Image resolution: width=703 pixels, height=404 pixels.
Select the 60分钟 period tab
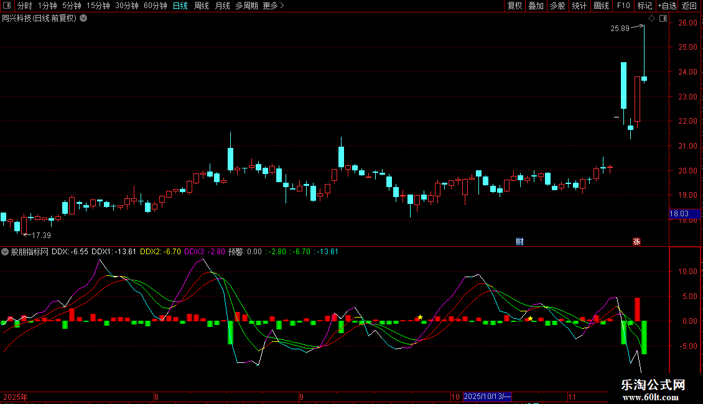coord(155,6)
